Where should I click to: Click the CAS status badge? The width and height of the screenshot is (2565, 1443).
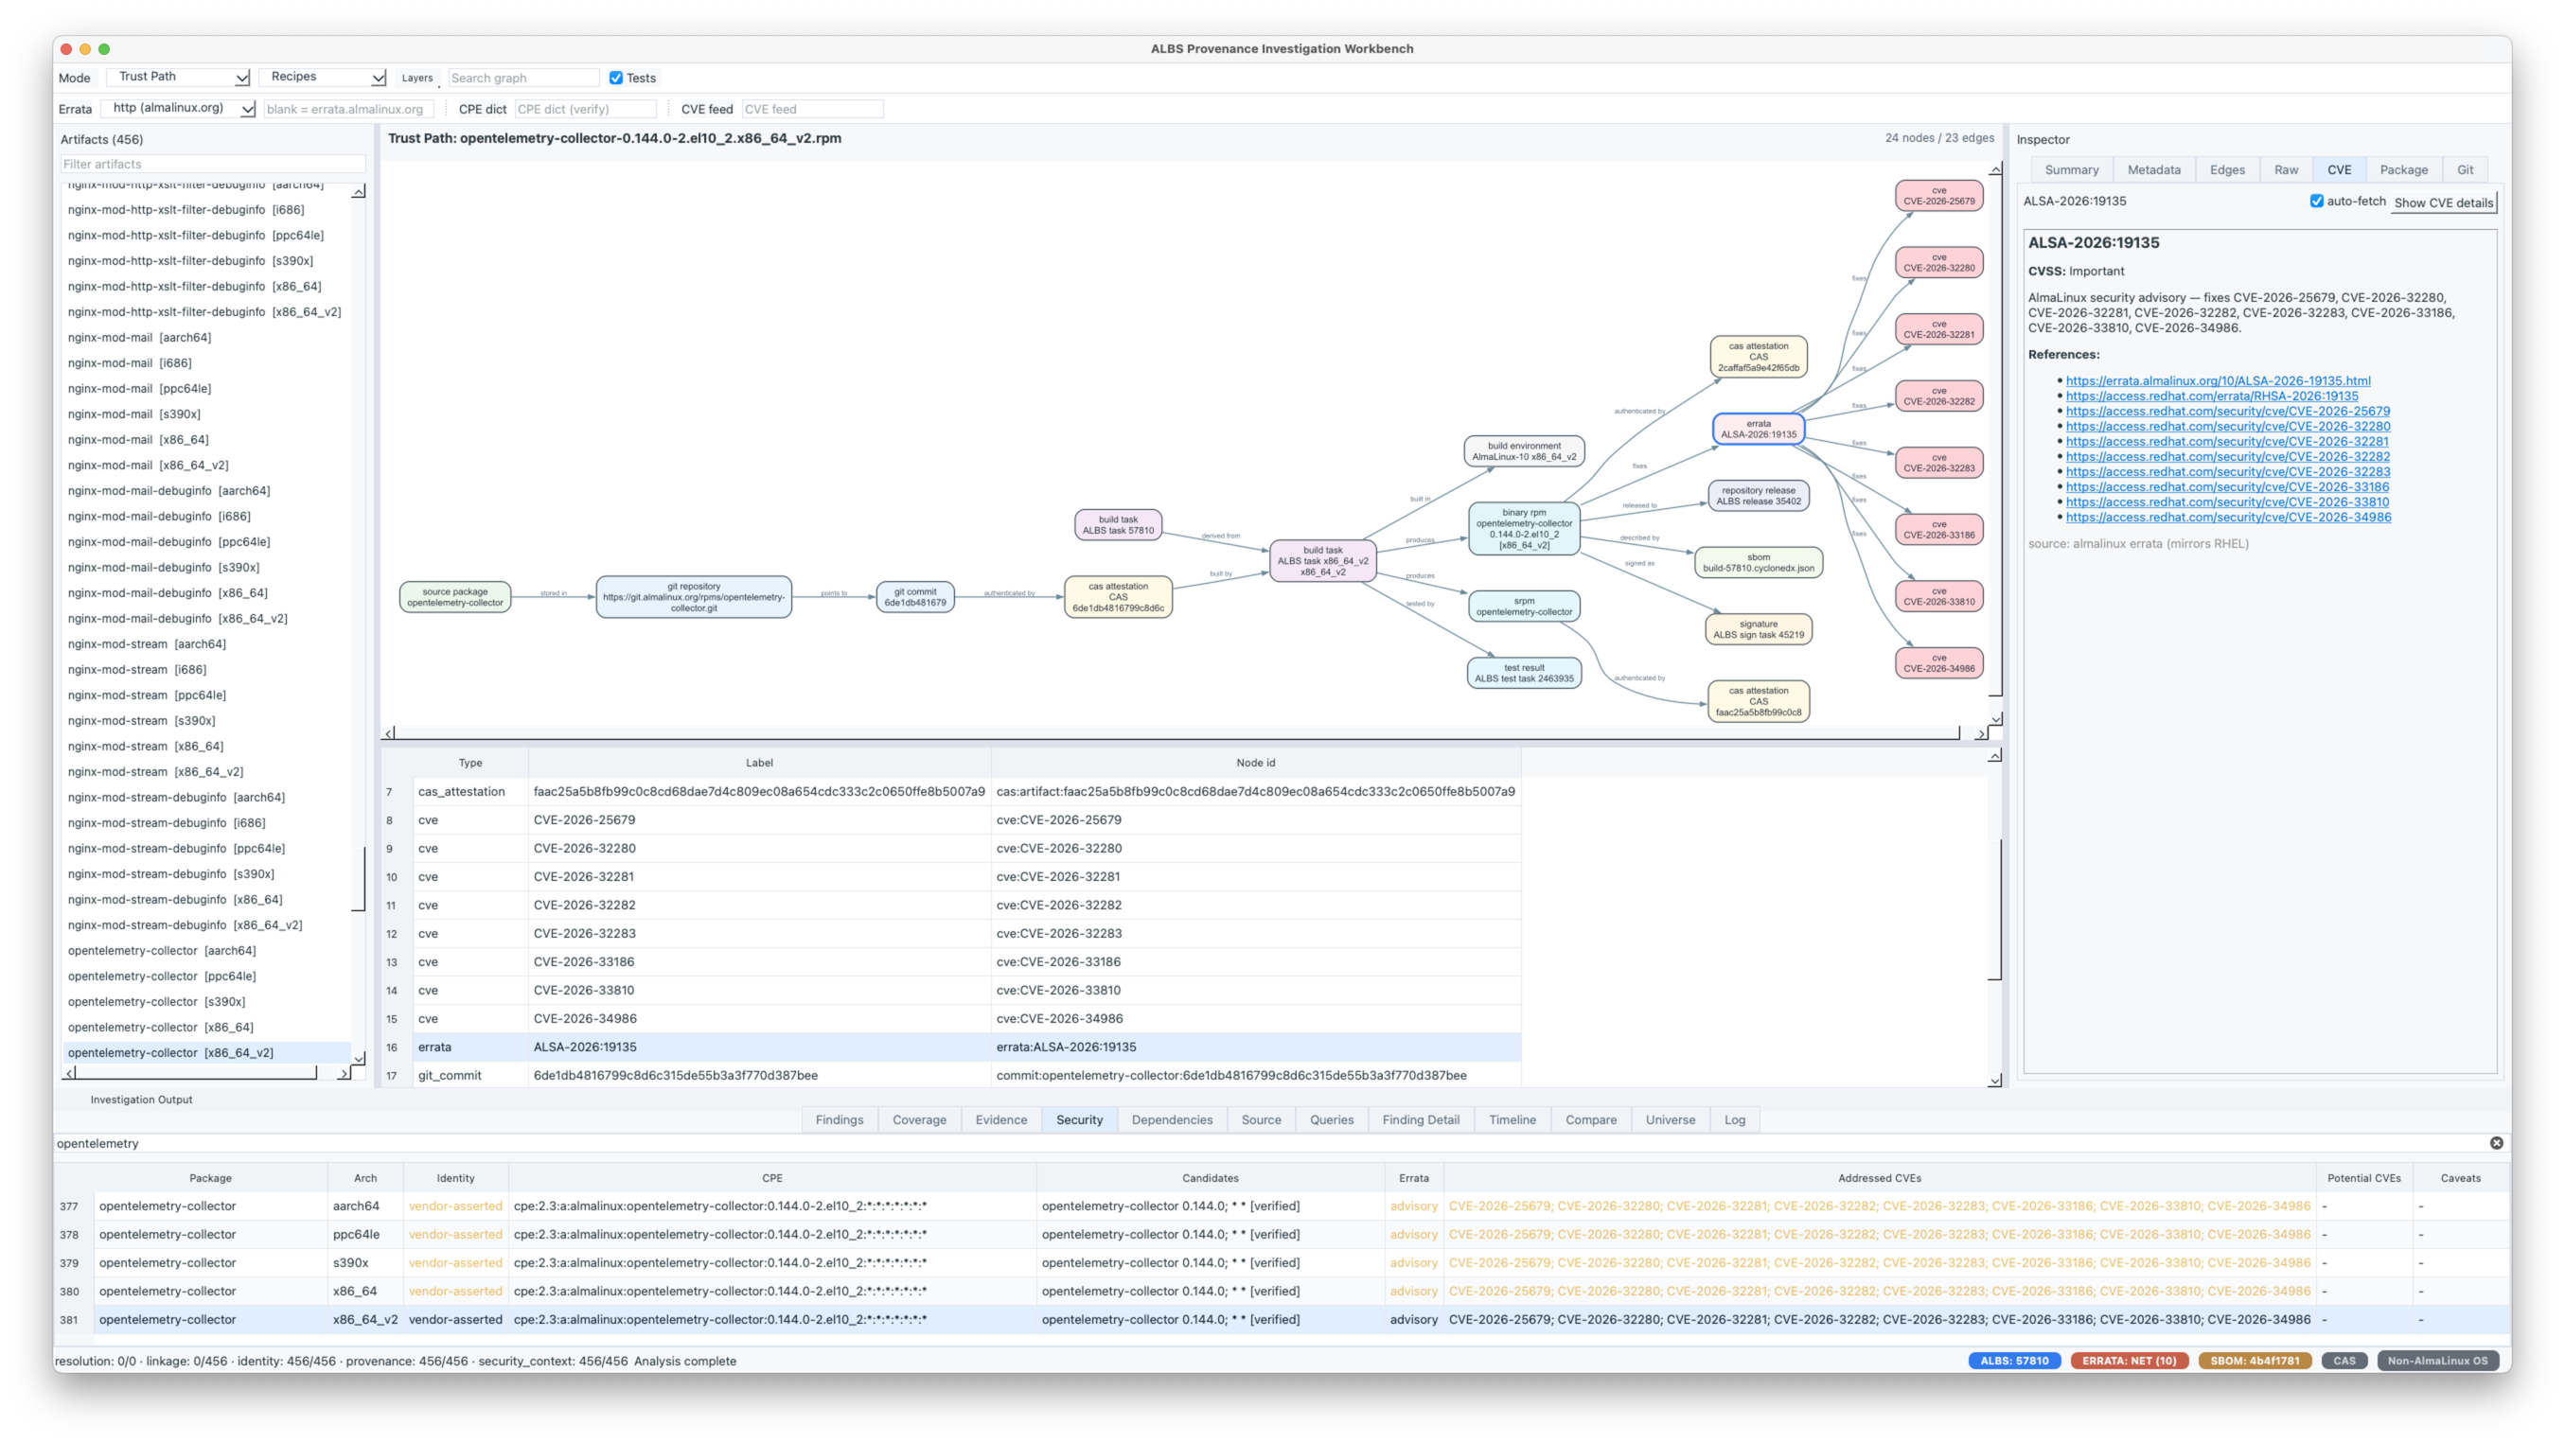click(2344, 1361)
